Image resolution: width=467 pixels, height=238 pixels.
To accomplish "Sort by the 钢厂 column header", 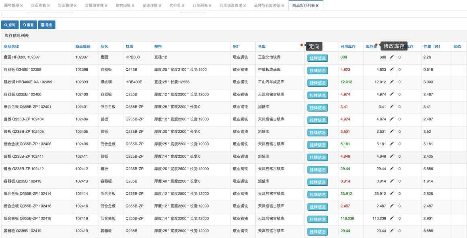I will pyautogui.click(x=237, y=47).
